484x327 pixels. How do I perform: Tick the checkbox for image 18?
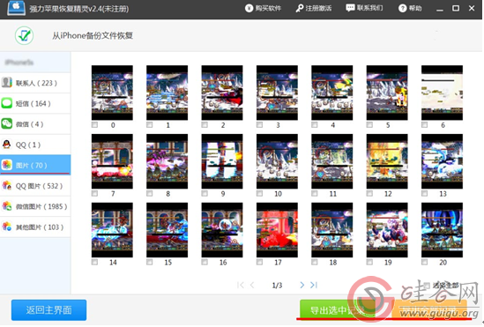click(314, 262)
